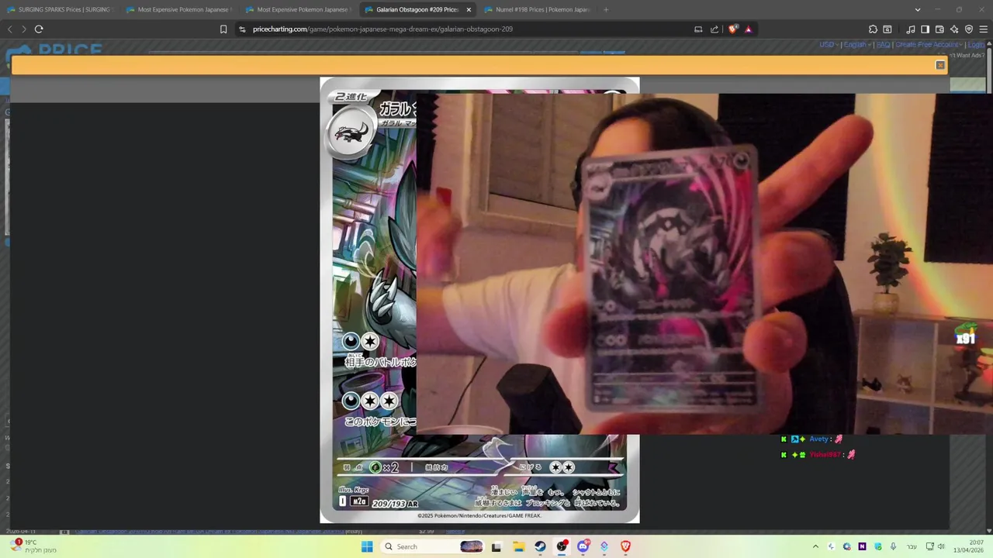Open the Brave Rewards triangle icon
Image resolution: width=993 pixels, height=558 pixels.
click(749, 29)
